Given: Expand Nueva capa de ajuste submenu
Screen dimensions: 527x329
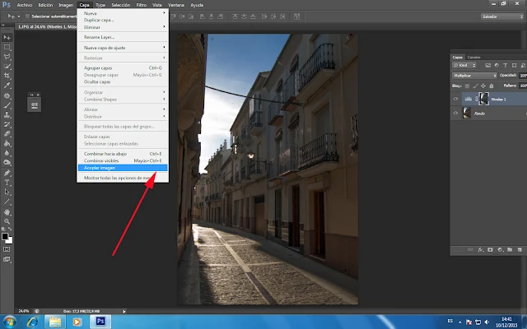Looking at the screenshot, I should (123, 48).
